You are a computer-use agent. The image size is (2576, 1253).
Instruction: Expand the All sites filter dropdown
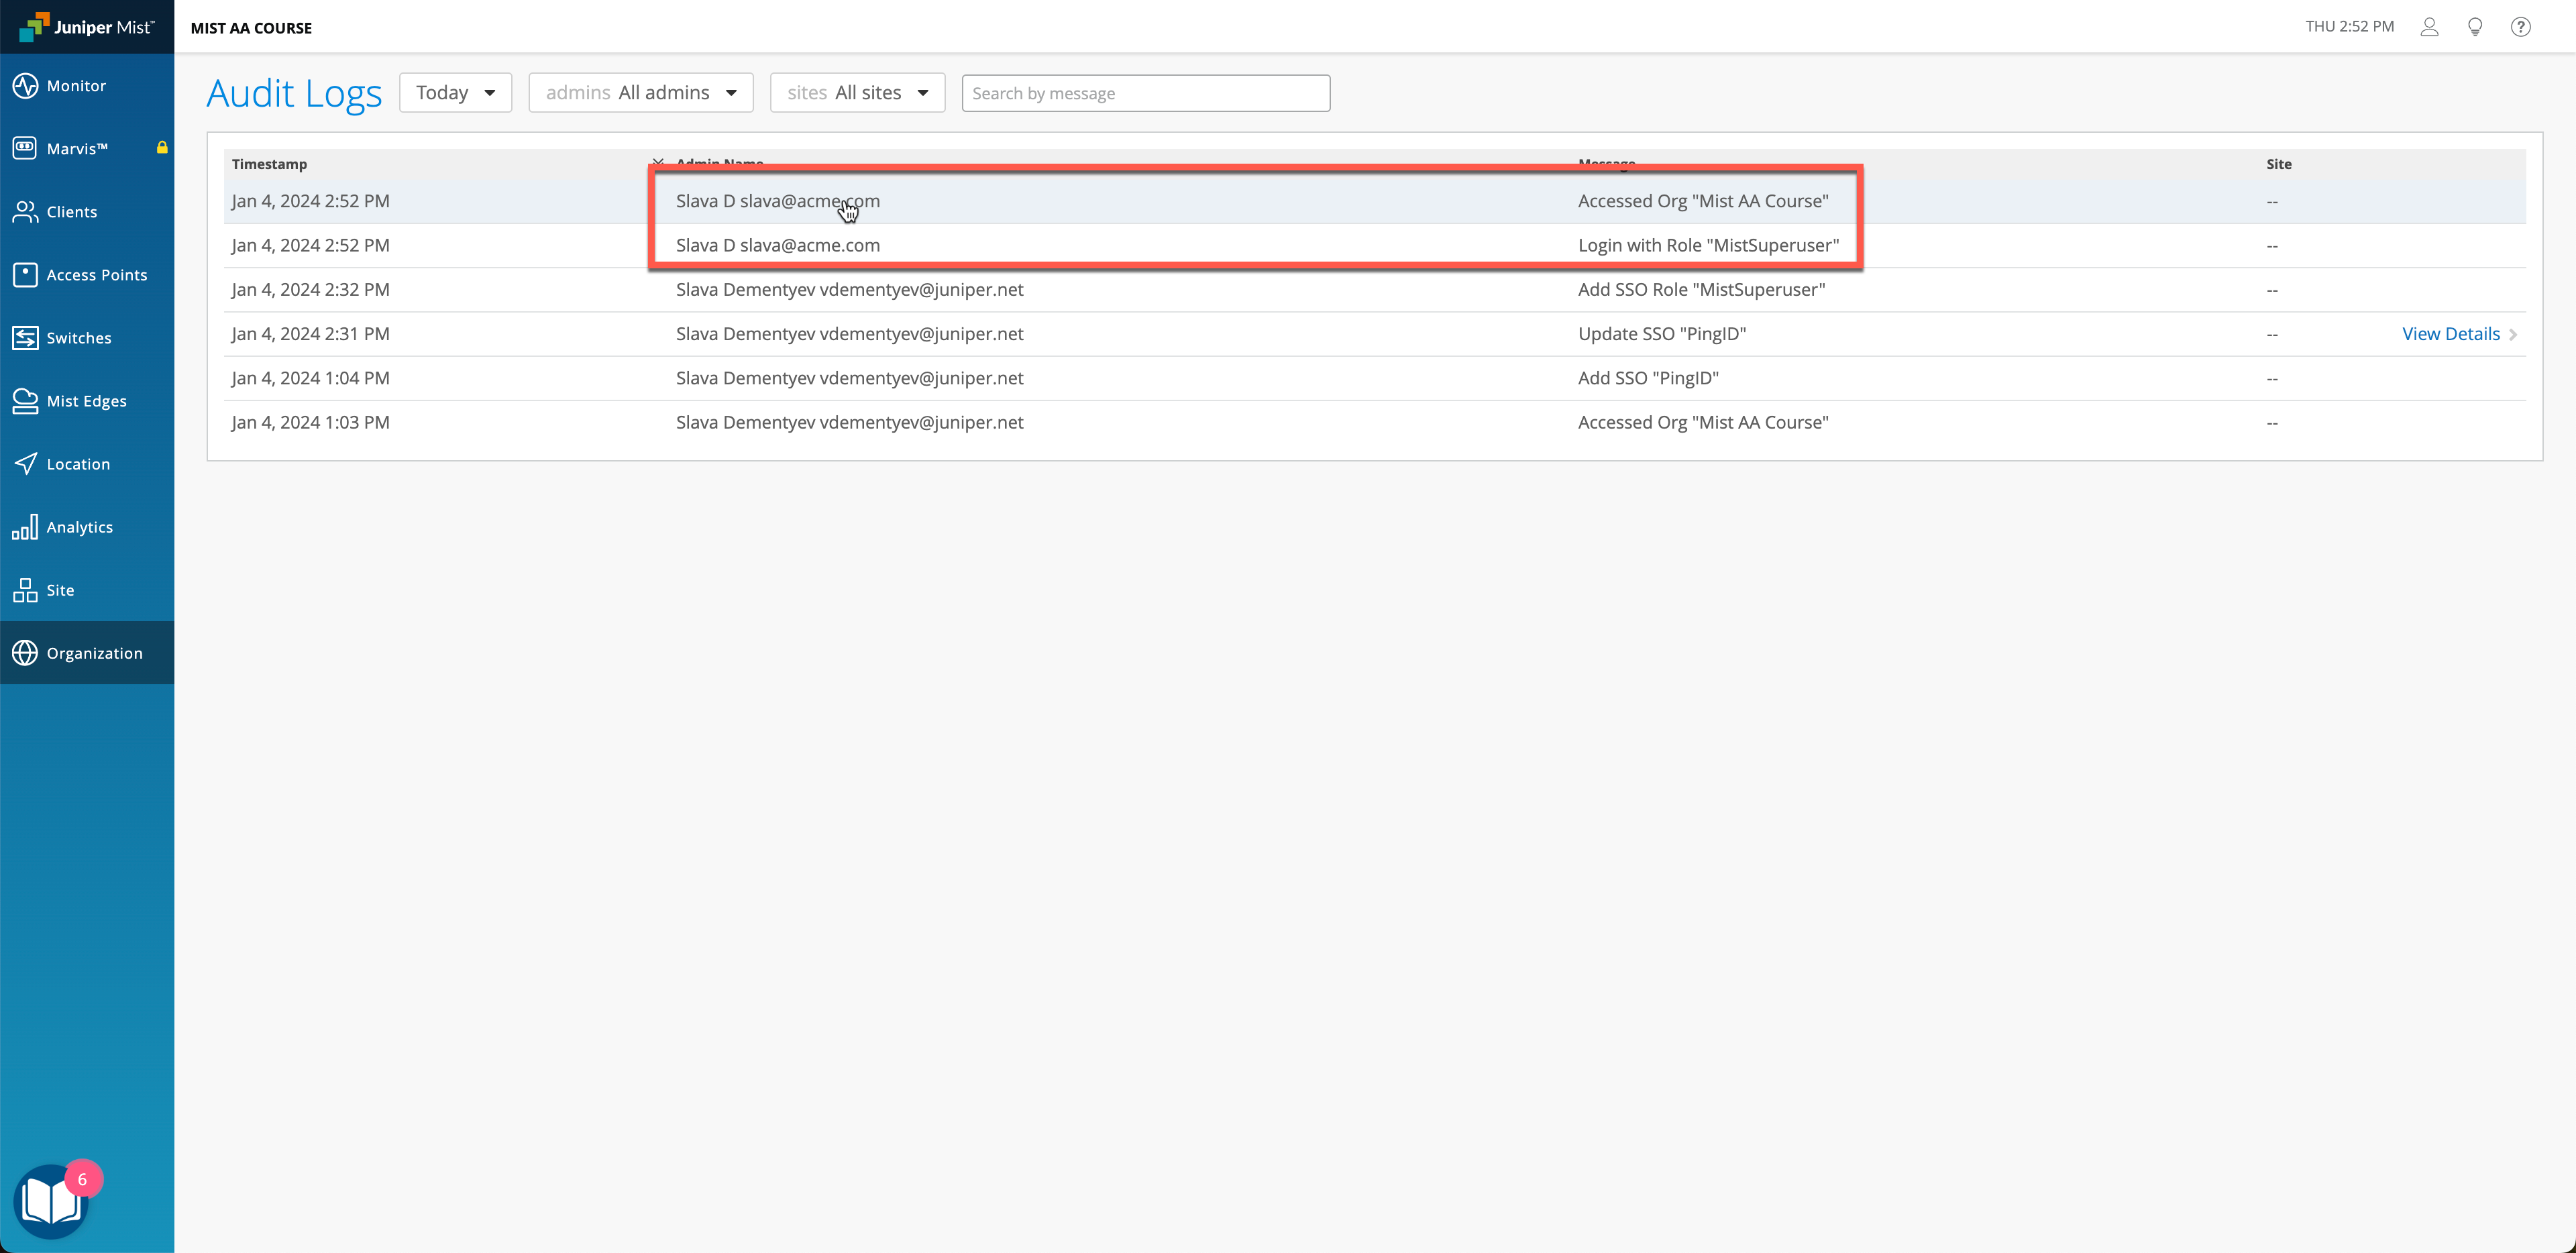click(857, 93)
